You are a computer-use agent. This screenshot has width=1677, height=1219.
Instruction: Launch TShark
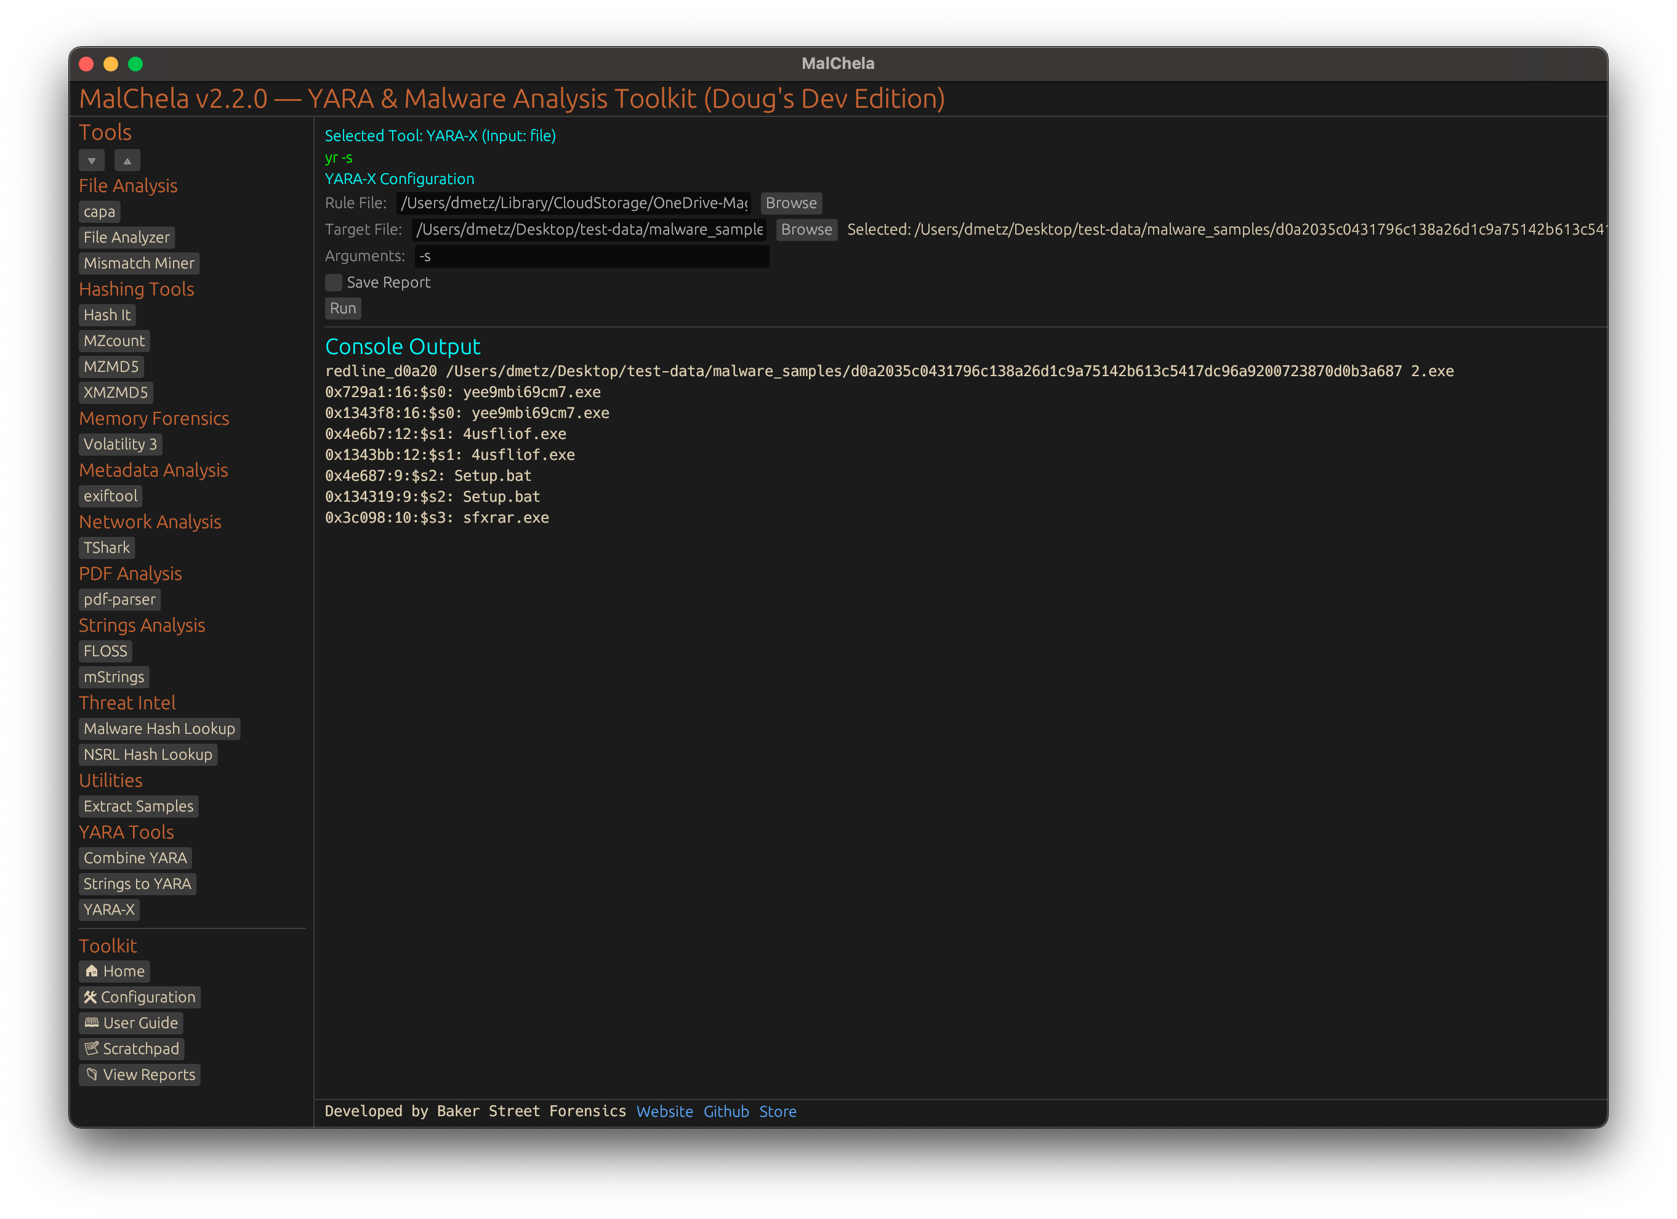click(x=107, y=549)
